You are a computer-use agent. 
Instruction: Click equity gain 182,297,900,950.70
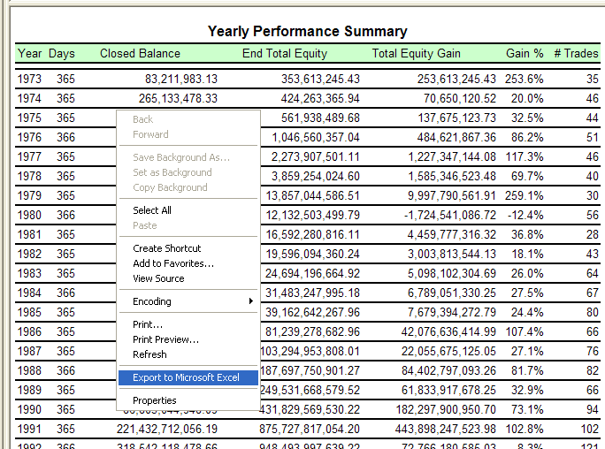tap(446, 409)
